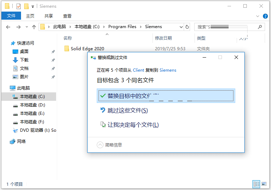Sort by the 类型 column header
Image resolution: width=271 pixels, height=190 pixels.
pos(201,38)
